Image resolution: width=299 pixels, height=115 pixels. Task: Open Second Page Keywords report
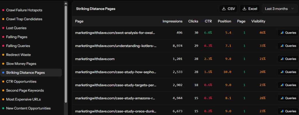point(25,90)
